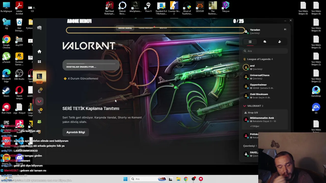Open the Riot Client home page

[39, 52]
